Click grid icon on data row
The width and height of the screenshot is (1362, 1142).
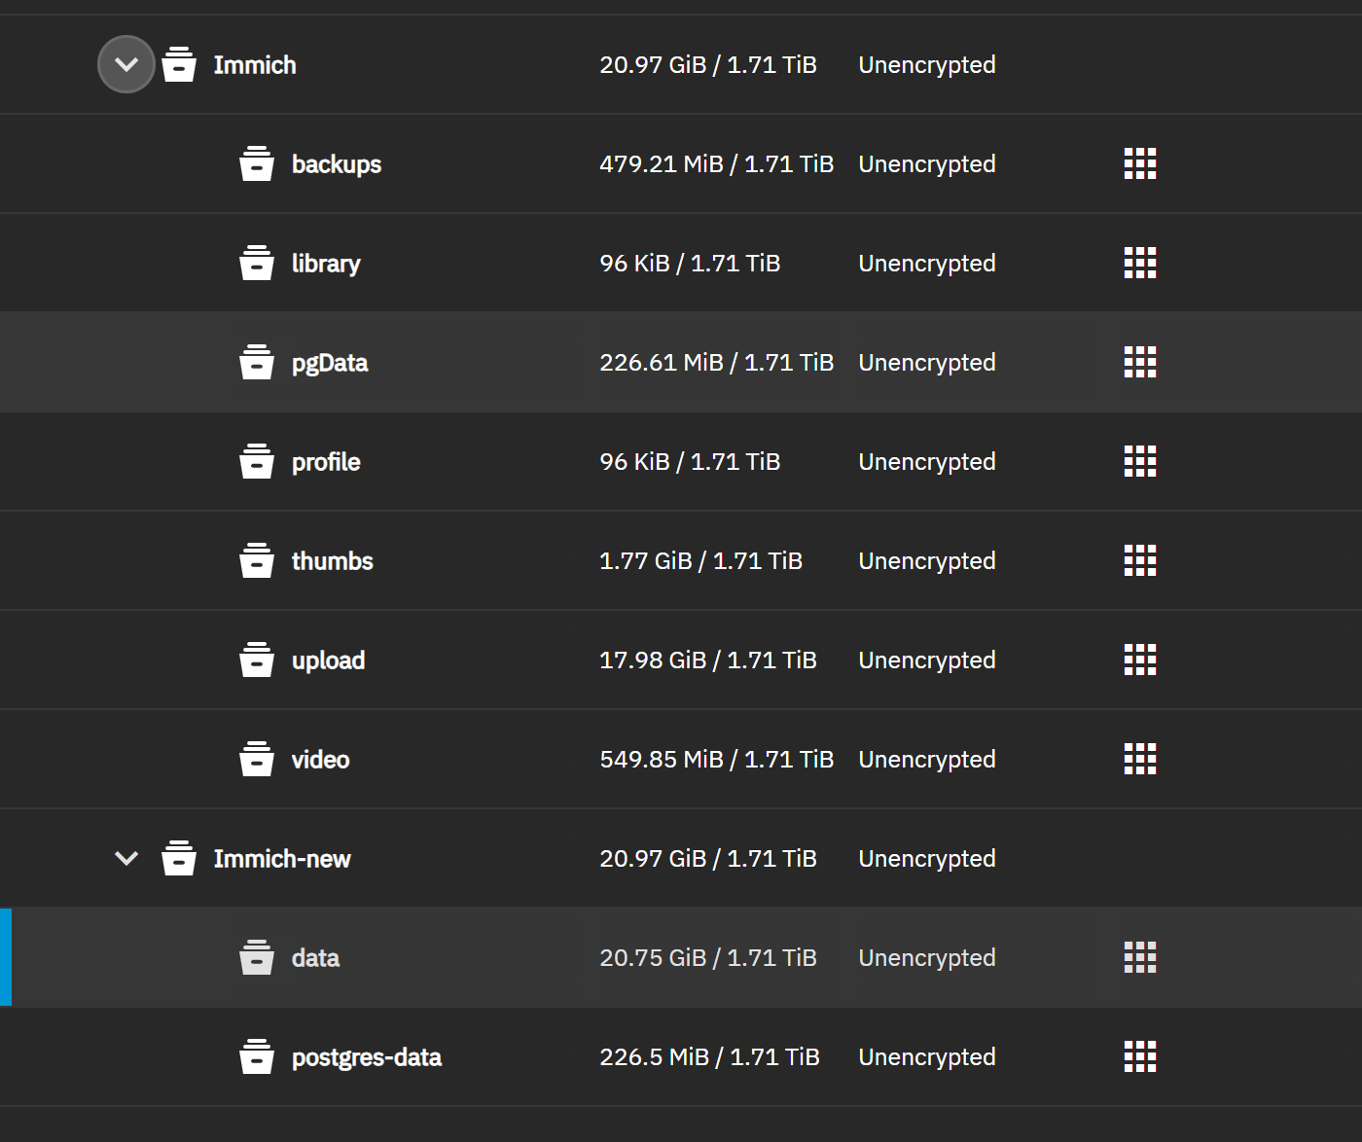[x=1140, y=958]
